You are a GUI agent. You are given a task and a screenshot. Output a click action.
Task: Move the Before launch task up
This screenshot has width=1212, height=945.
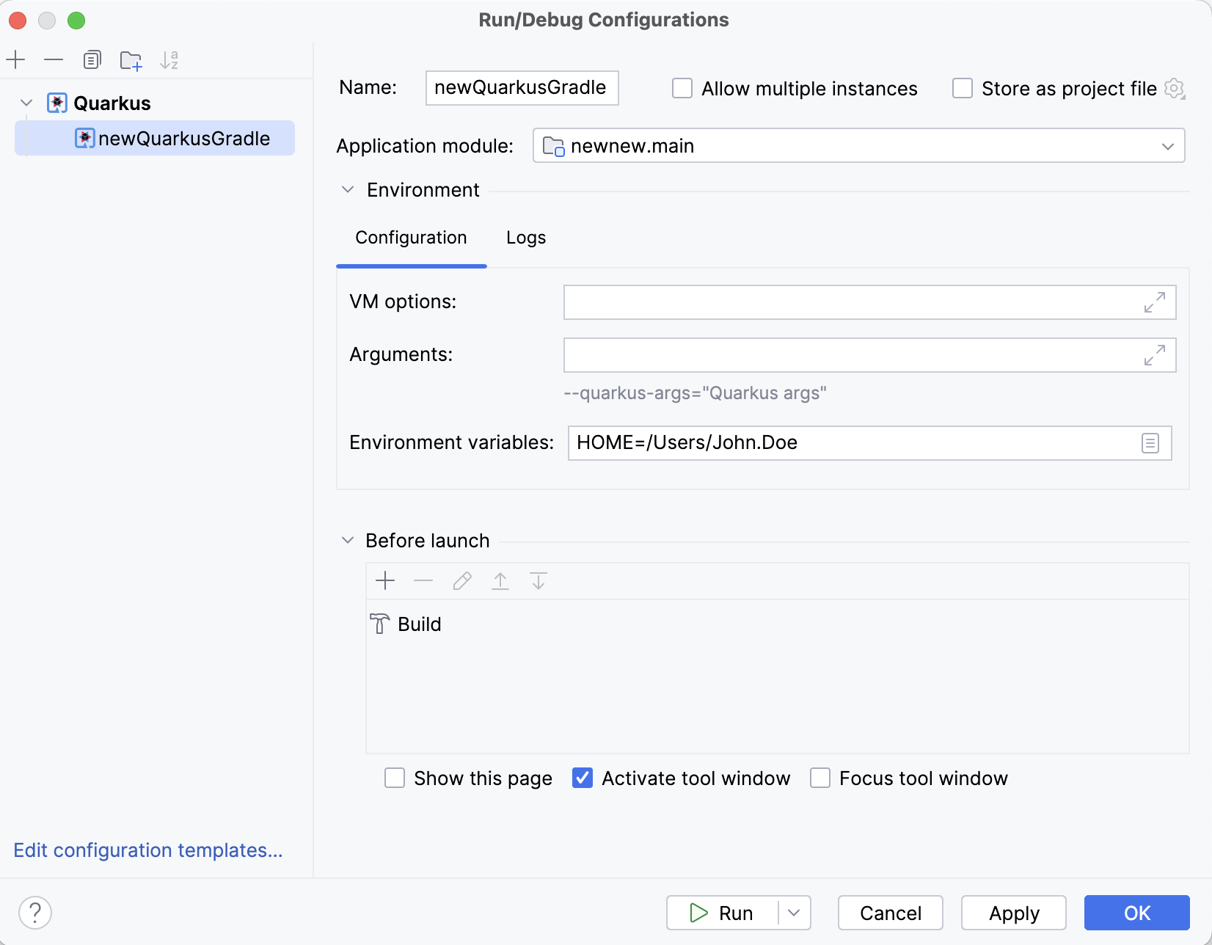(x=500, y=581)
